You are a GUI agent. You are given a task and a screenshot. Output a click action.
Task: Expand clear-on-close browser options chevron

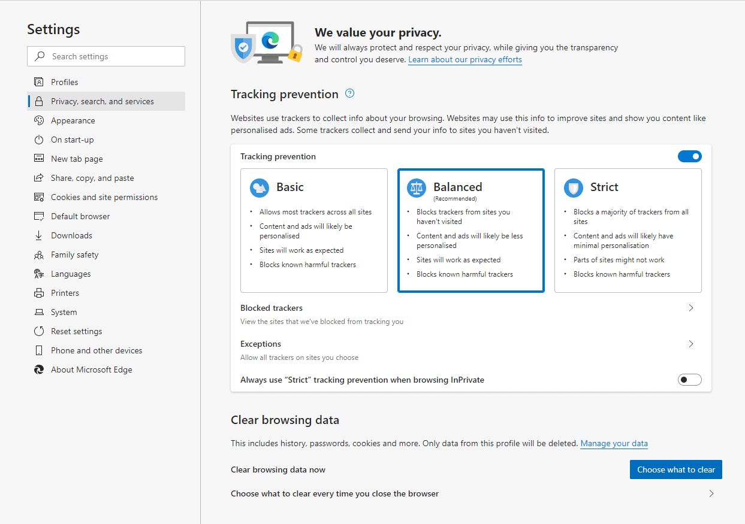711,494
